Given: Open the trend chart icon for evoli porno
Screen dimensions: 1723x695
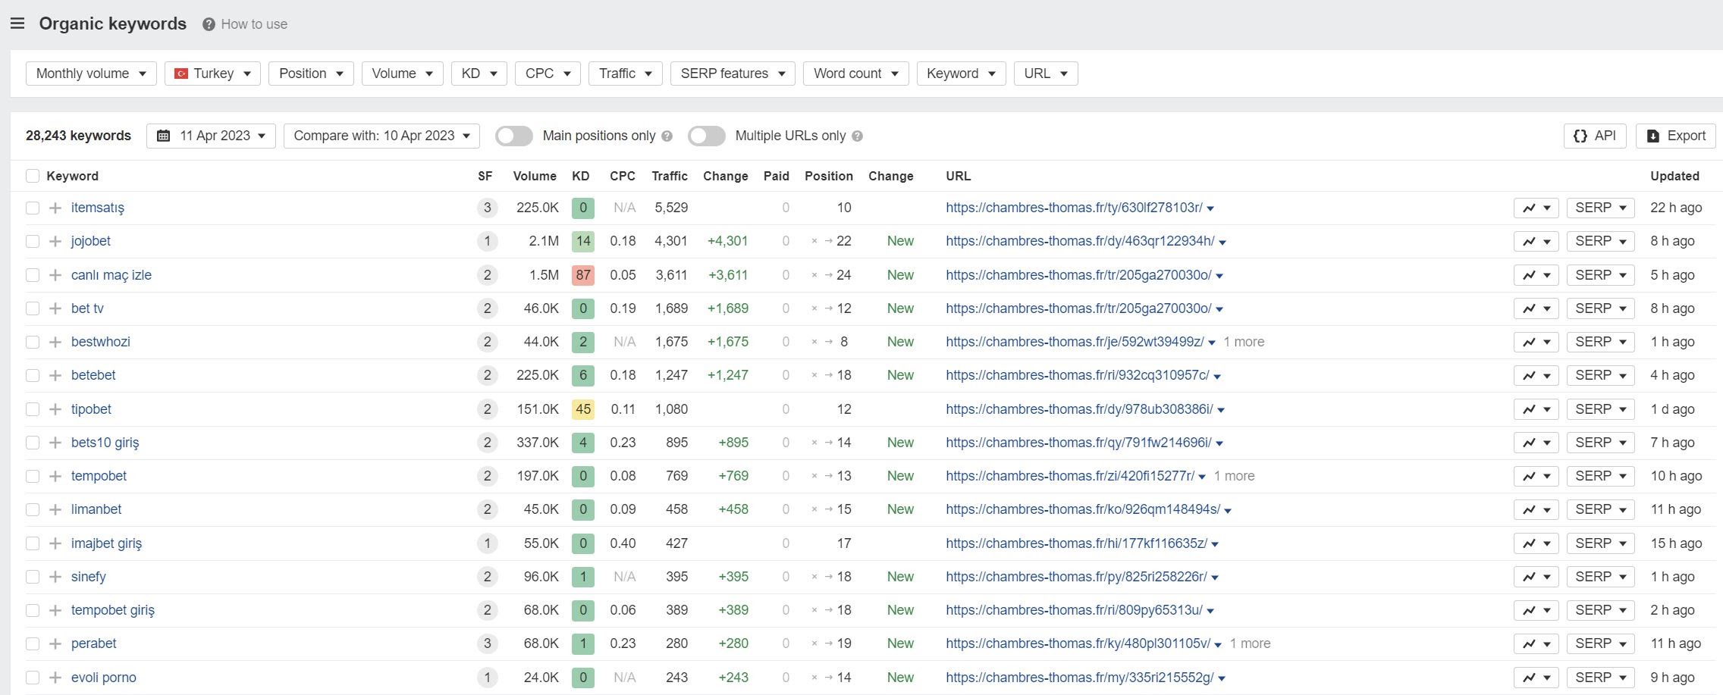Looking at the screenshot, I should pos(1536,678).
